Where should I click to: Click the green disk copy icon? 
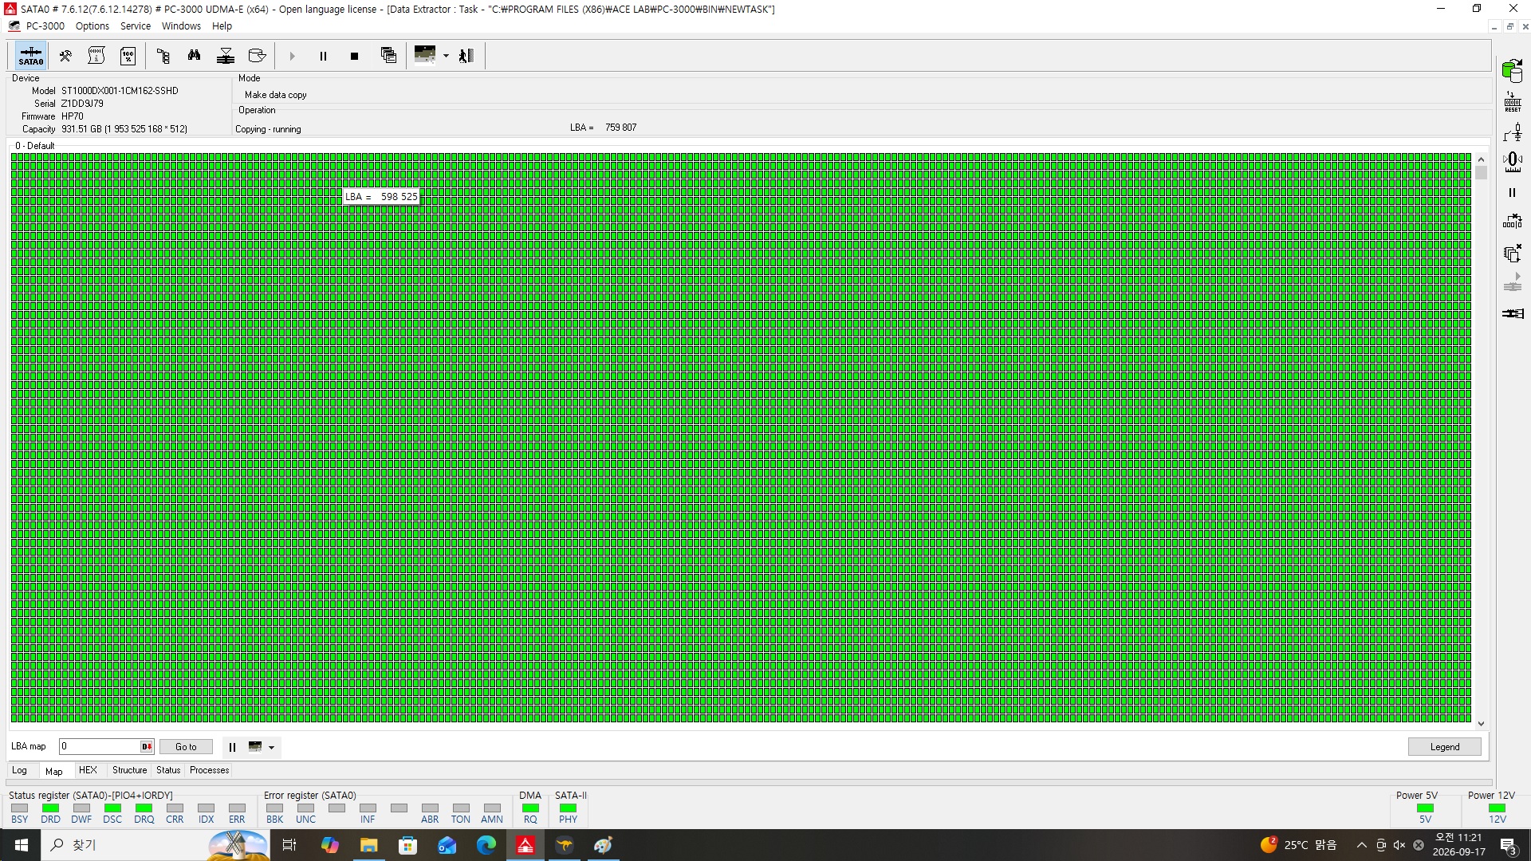[1512, 71]
